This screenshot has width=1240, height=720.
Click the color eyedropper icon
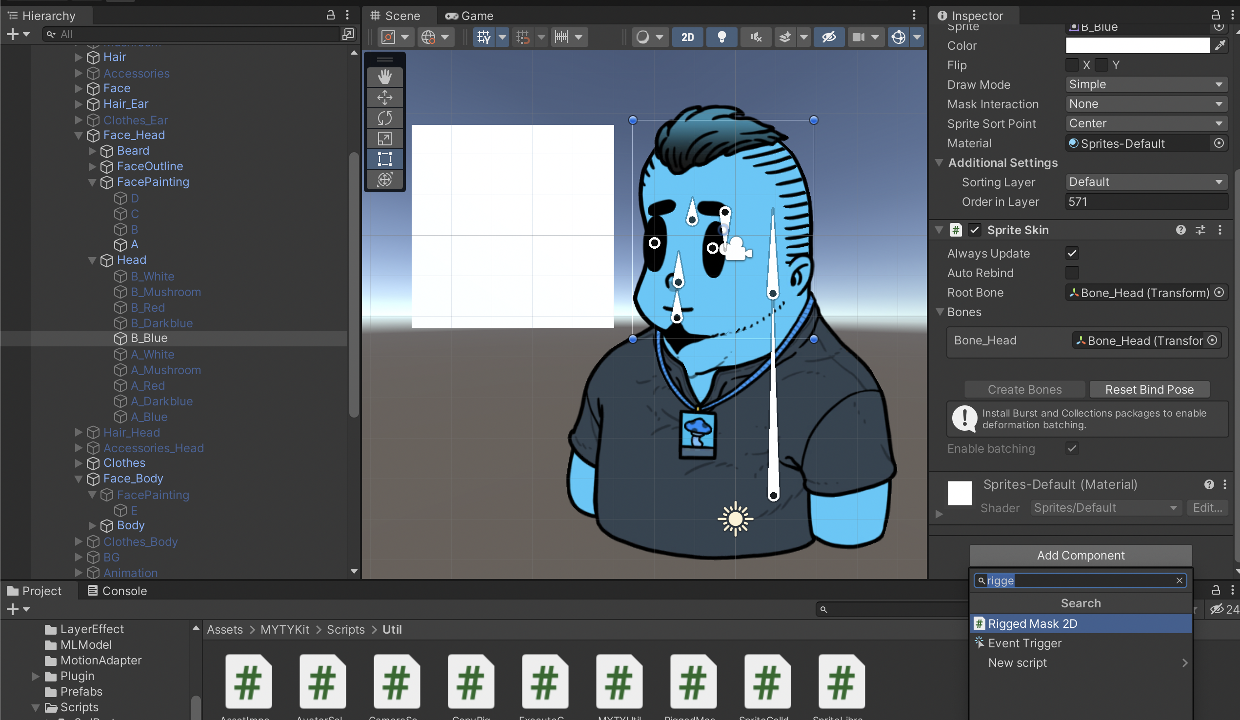[1220, 46]
